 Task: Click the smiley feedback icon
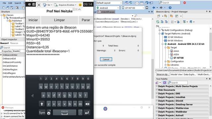click(x=80, y=5)
